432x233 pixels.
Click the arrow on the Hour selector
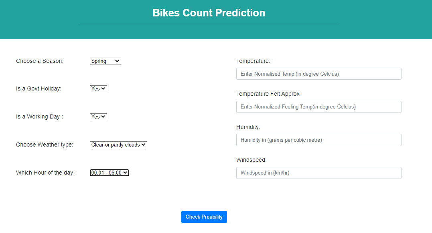tap(125, 173)
